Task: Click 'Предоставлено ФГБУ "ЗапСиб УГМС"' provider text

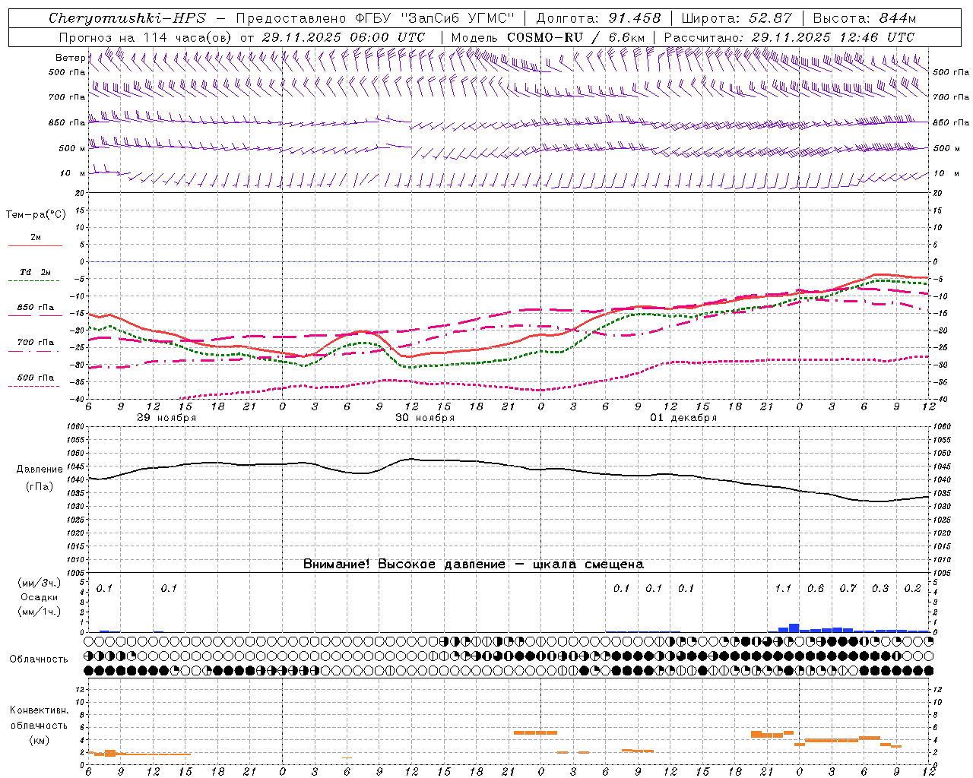Action: (x=376, y=18)
